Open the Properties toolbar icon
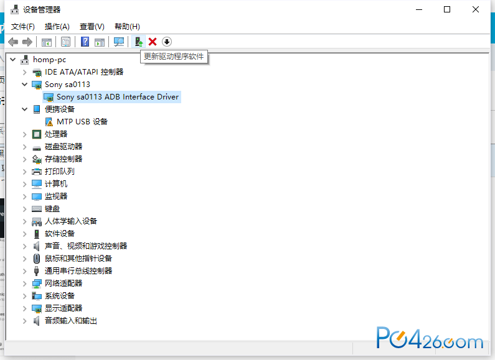 pyautogui.click(x=65, y=42)
